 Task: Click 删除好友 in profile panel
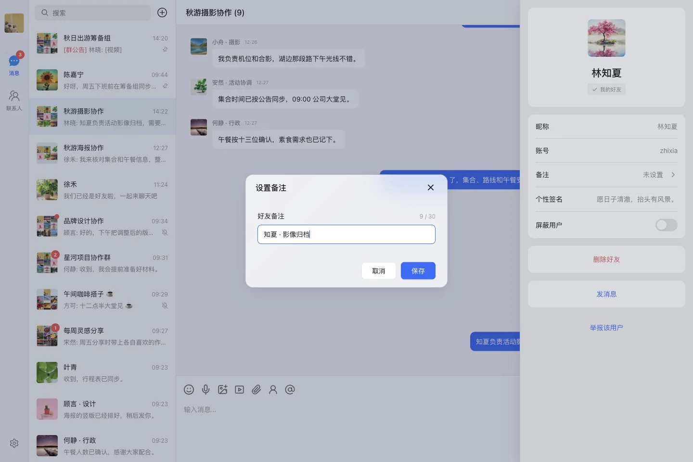606,259
